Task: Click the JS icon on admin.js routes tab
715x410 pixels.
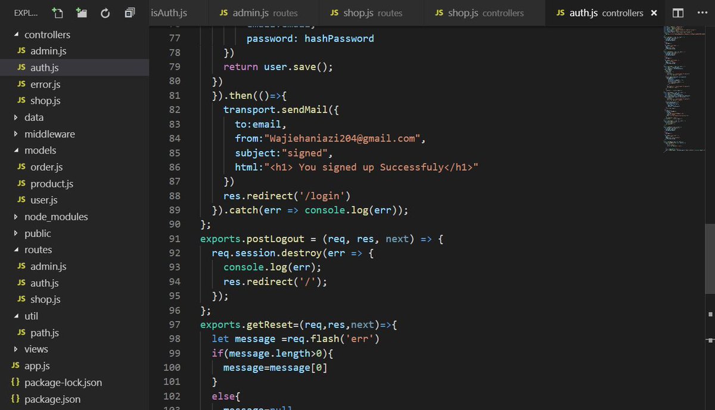Action: [224, 12]
